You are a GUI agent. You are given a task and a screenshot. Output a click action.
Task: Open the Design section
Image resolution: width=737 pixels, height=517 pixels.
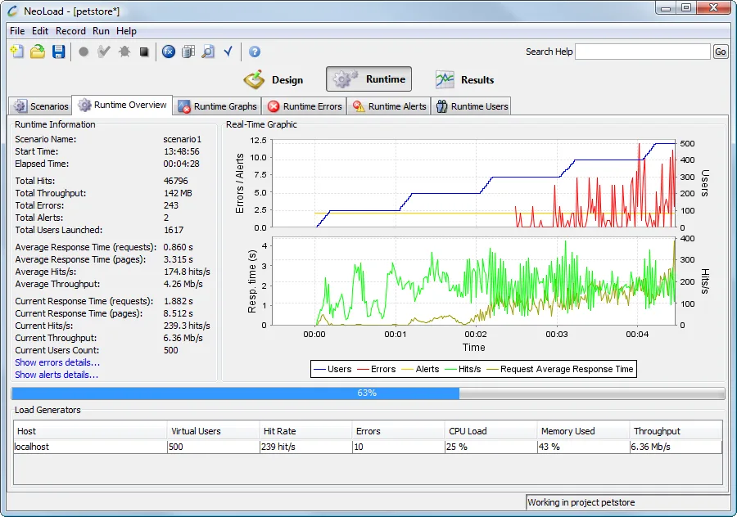[x=274, y=79]
